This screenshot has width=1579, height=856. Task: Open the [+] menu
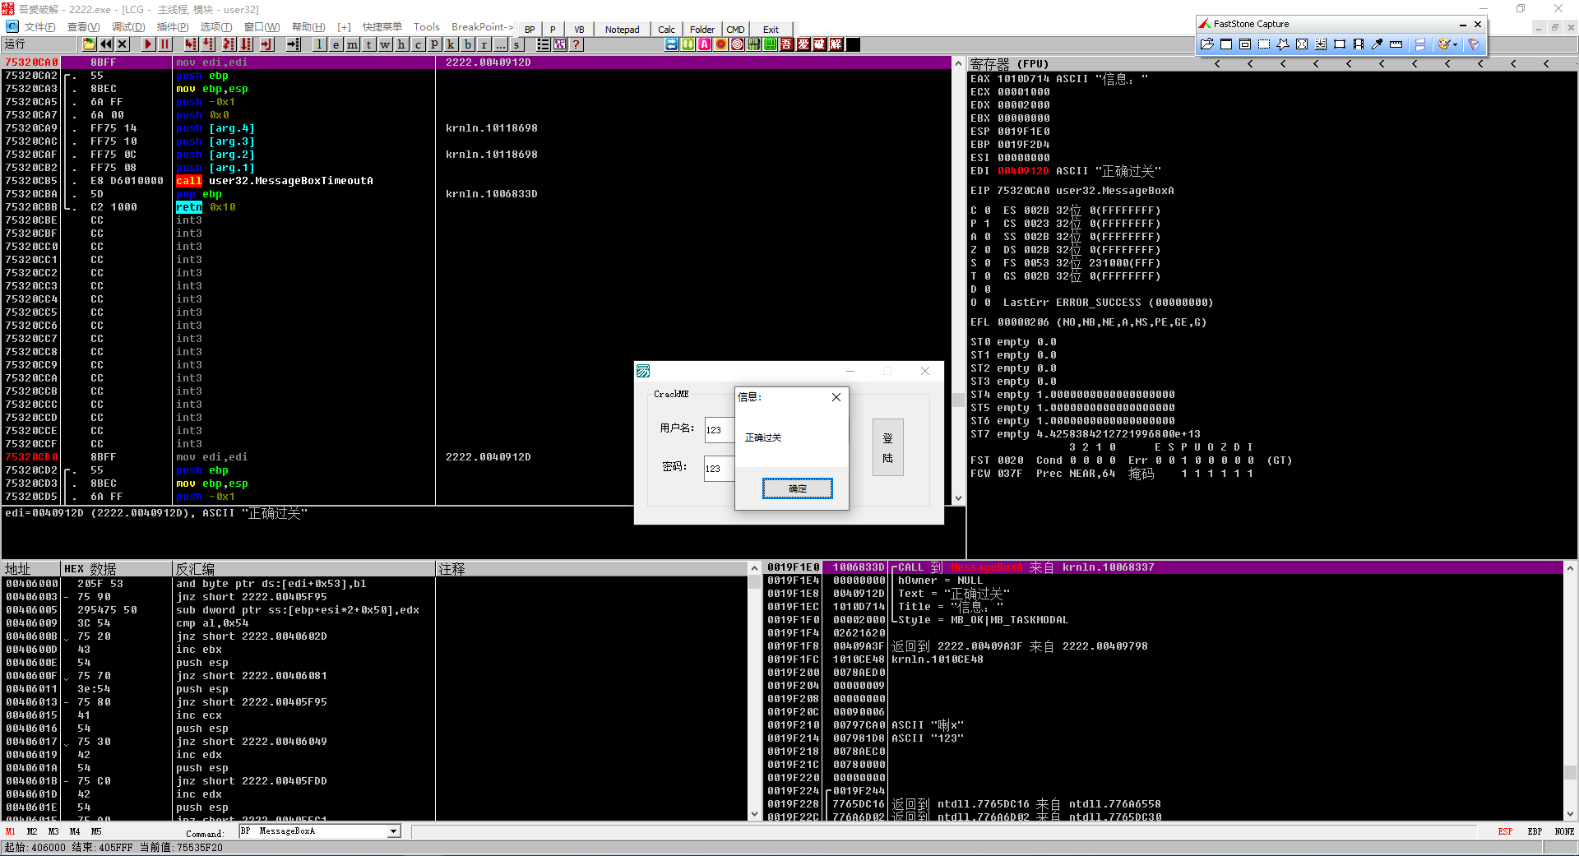pos(344,27)
